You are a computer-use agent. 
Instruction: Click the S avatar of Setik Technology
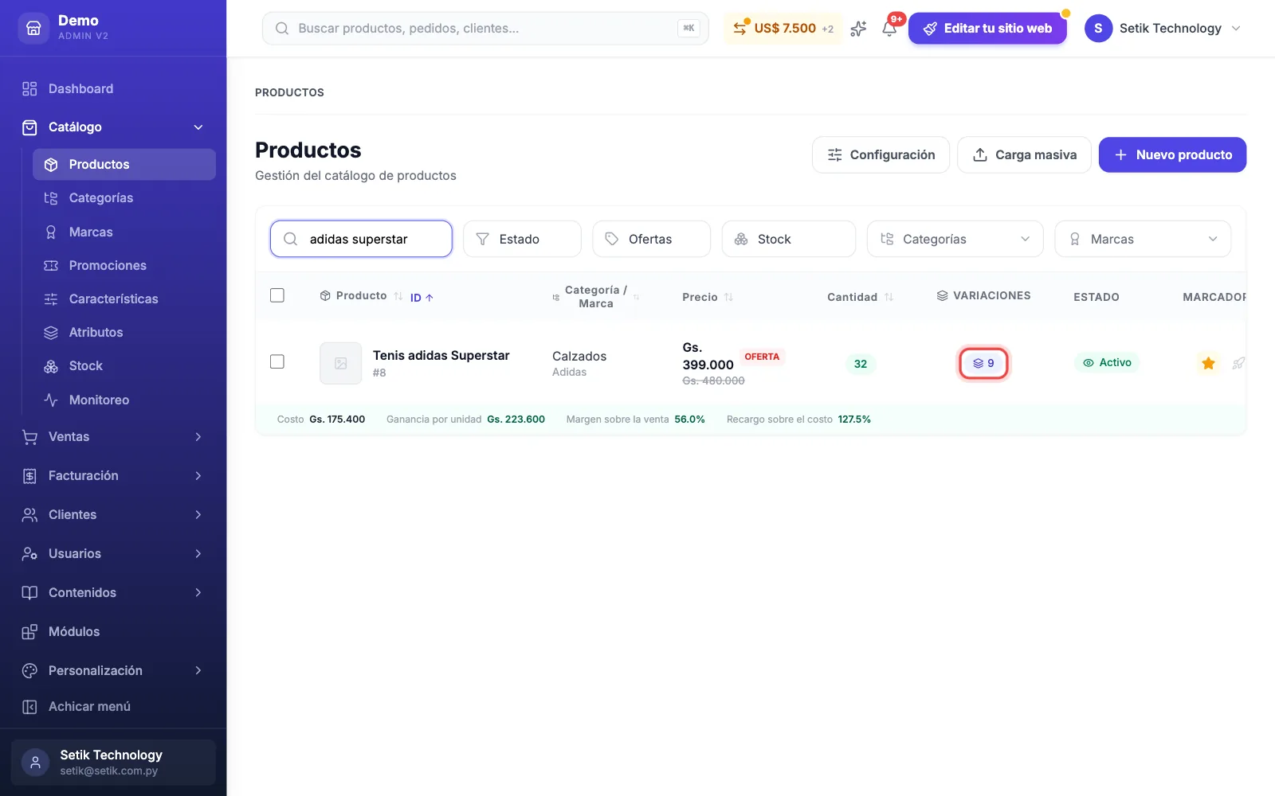pyautogui.click(x=1098, y=28)
